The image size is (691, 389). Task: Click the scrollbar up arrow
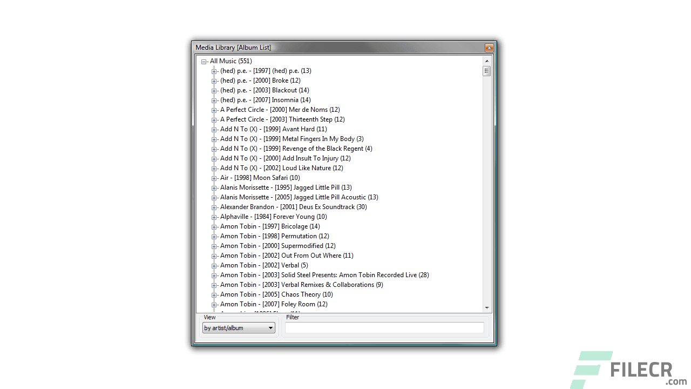pos(487,61)
